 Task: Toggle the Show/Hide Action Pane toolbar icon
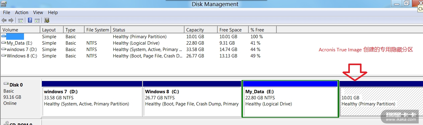37,20
